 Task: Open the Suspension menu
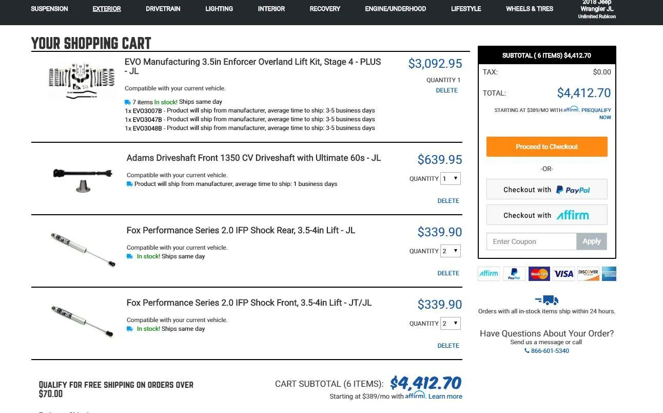click(x=49, y=9)
